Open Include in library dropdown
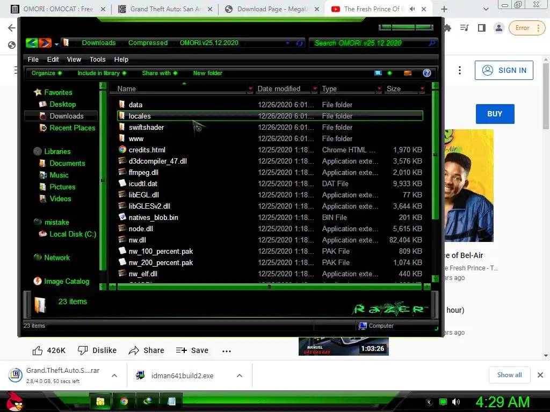 click(x=102, y=73)
